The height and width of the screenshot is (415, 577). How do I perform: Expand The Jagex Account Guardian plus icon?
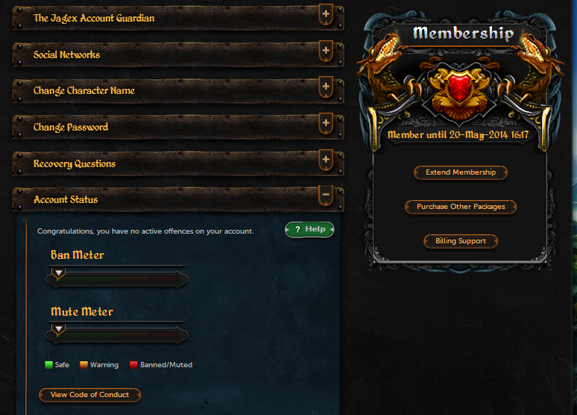pos(326,14)
